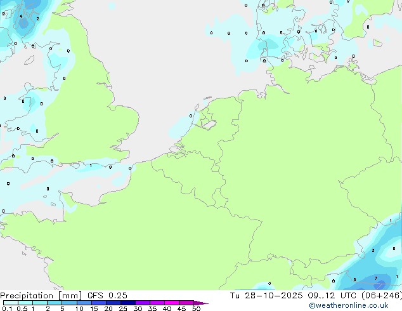Click the '30' legend scale label
Viewport: 402px width, 311px height.
(138, 308)
